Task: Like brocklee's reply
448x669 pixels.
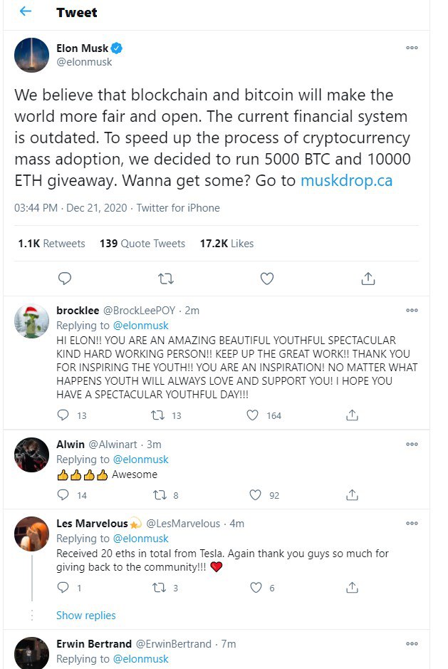Action: [x=252, y=415]
